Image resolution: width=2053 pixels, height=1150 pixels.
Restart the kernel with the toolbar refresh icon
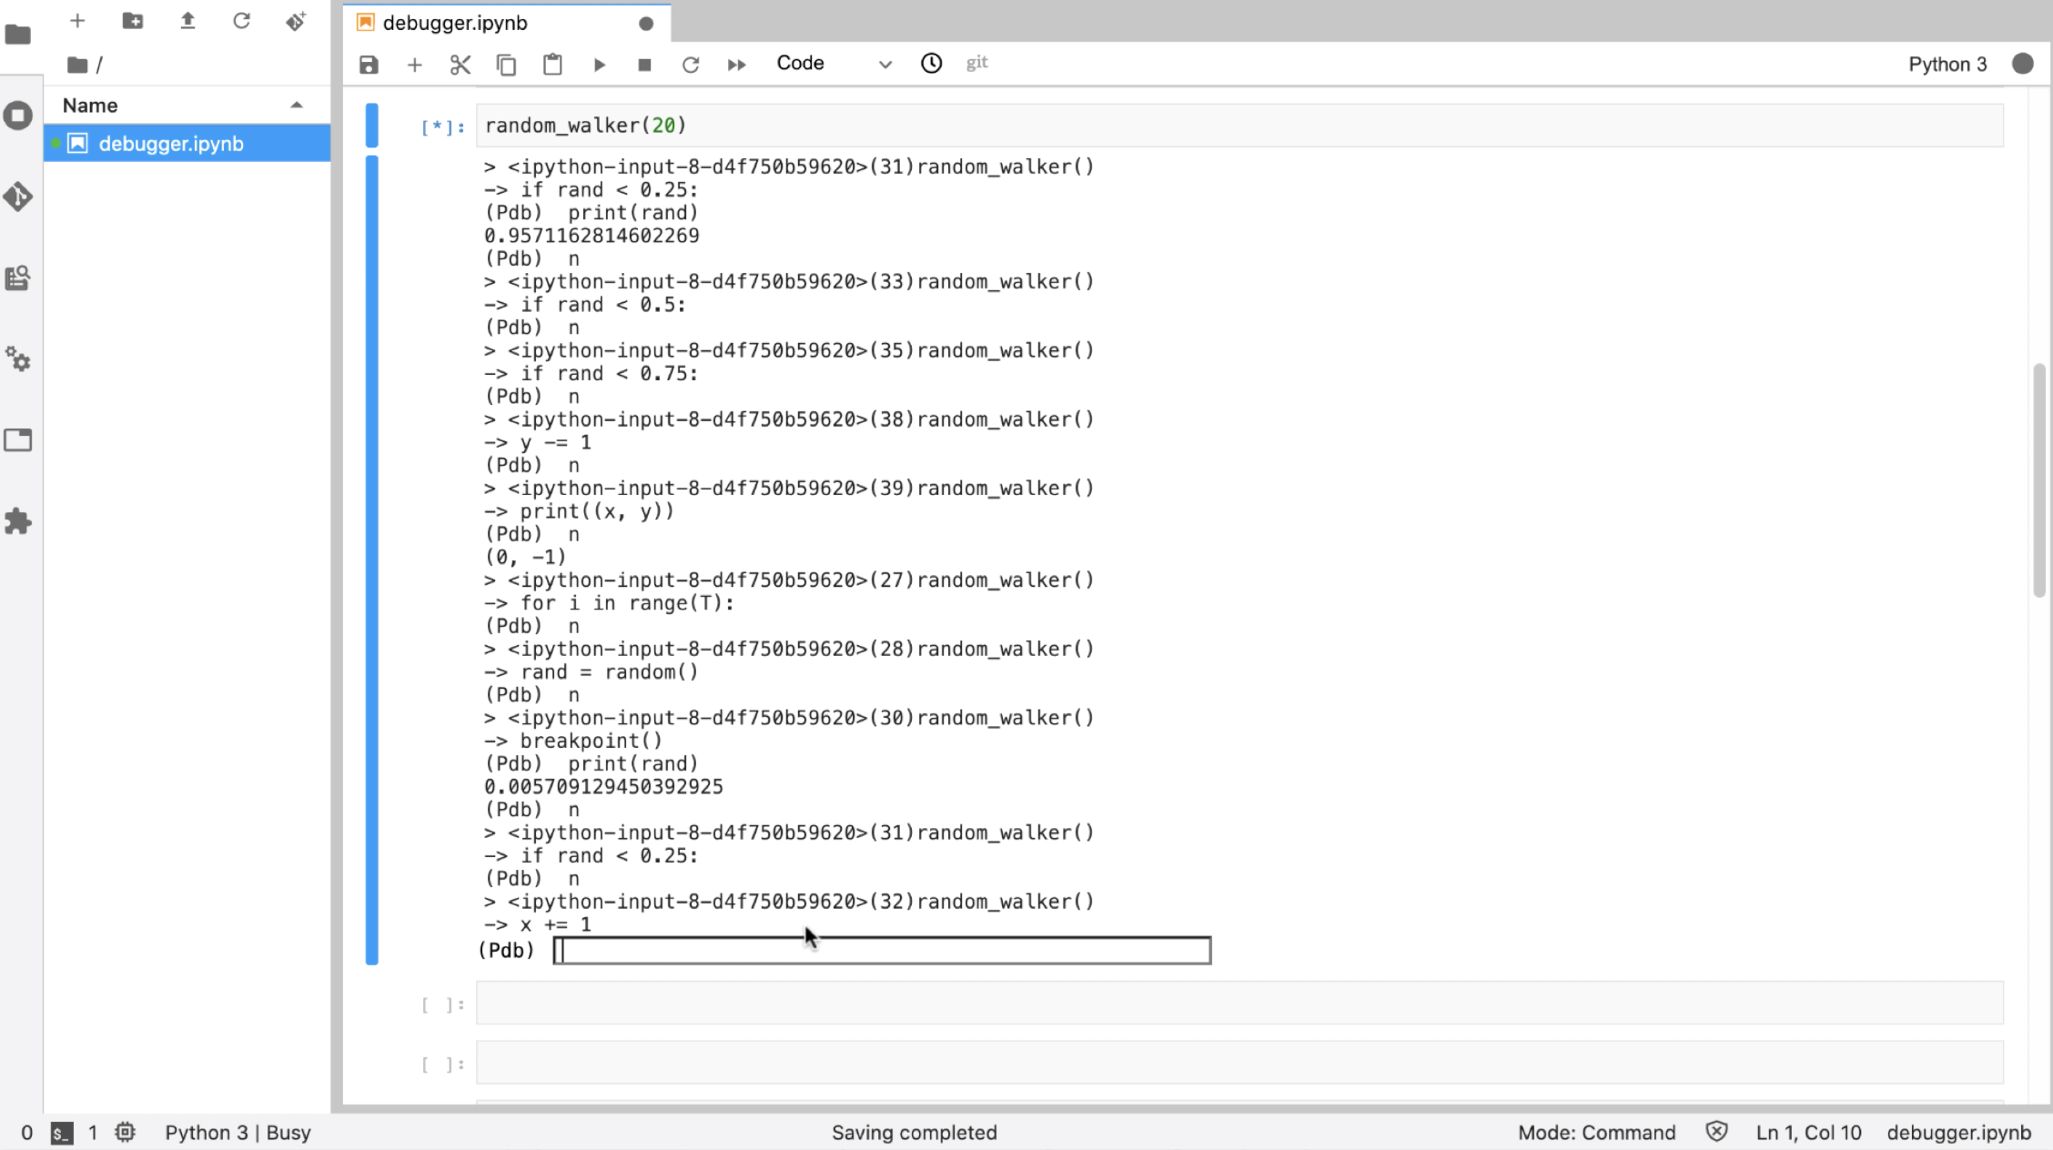pos(691,65)
